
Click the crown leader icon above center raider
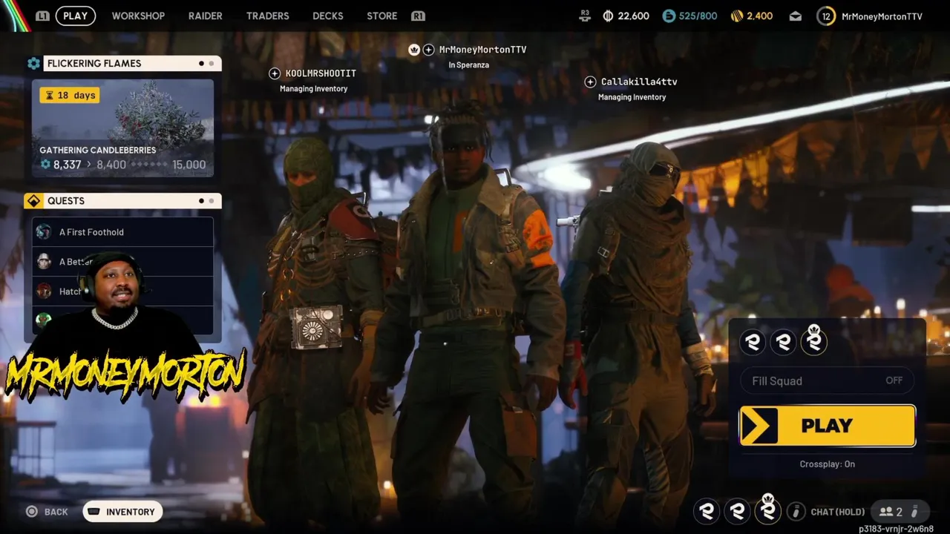click(414, 50)
